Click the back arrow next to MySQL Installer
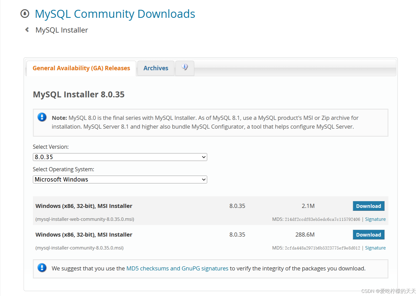Screen dimensions: 420x296 27,30
